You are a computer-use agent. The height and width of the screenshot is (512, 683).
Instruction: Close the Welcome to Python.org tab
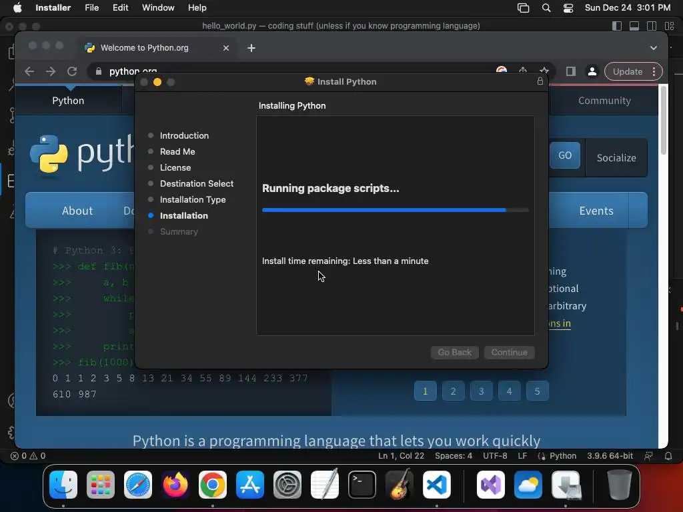point(226,48)
